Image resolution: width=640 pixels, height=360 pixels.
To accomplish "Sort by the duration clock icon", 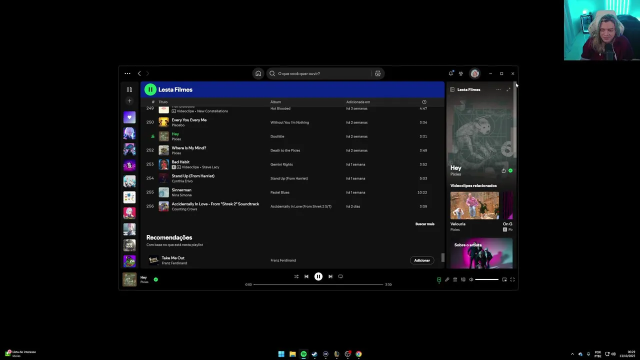I will (424, 102).
